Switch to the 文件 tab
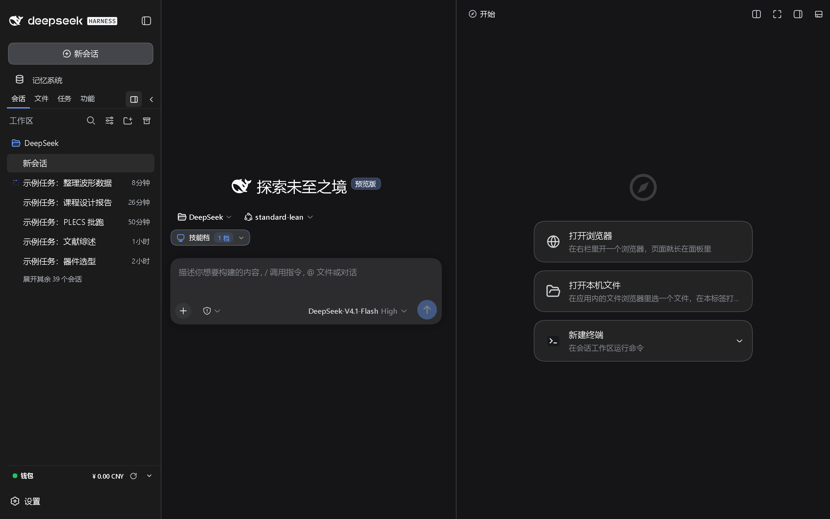Screen dimensions: 830x519 click(41, 99)
